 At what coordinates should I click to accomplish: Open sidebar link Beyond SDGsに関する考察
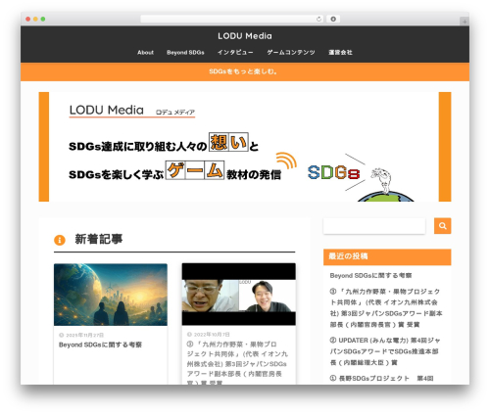(370, 276)
